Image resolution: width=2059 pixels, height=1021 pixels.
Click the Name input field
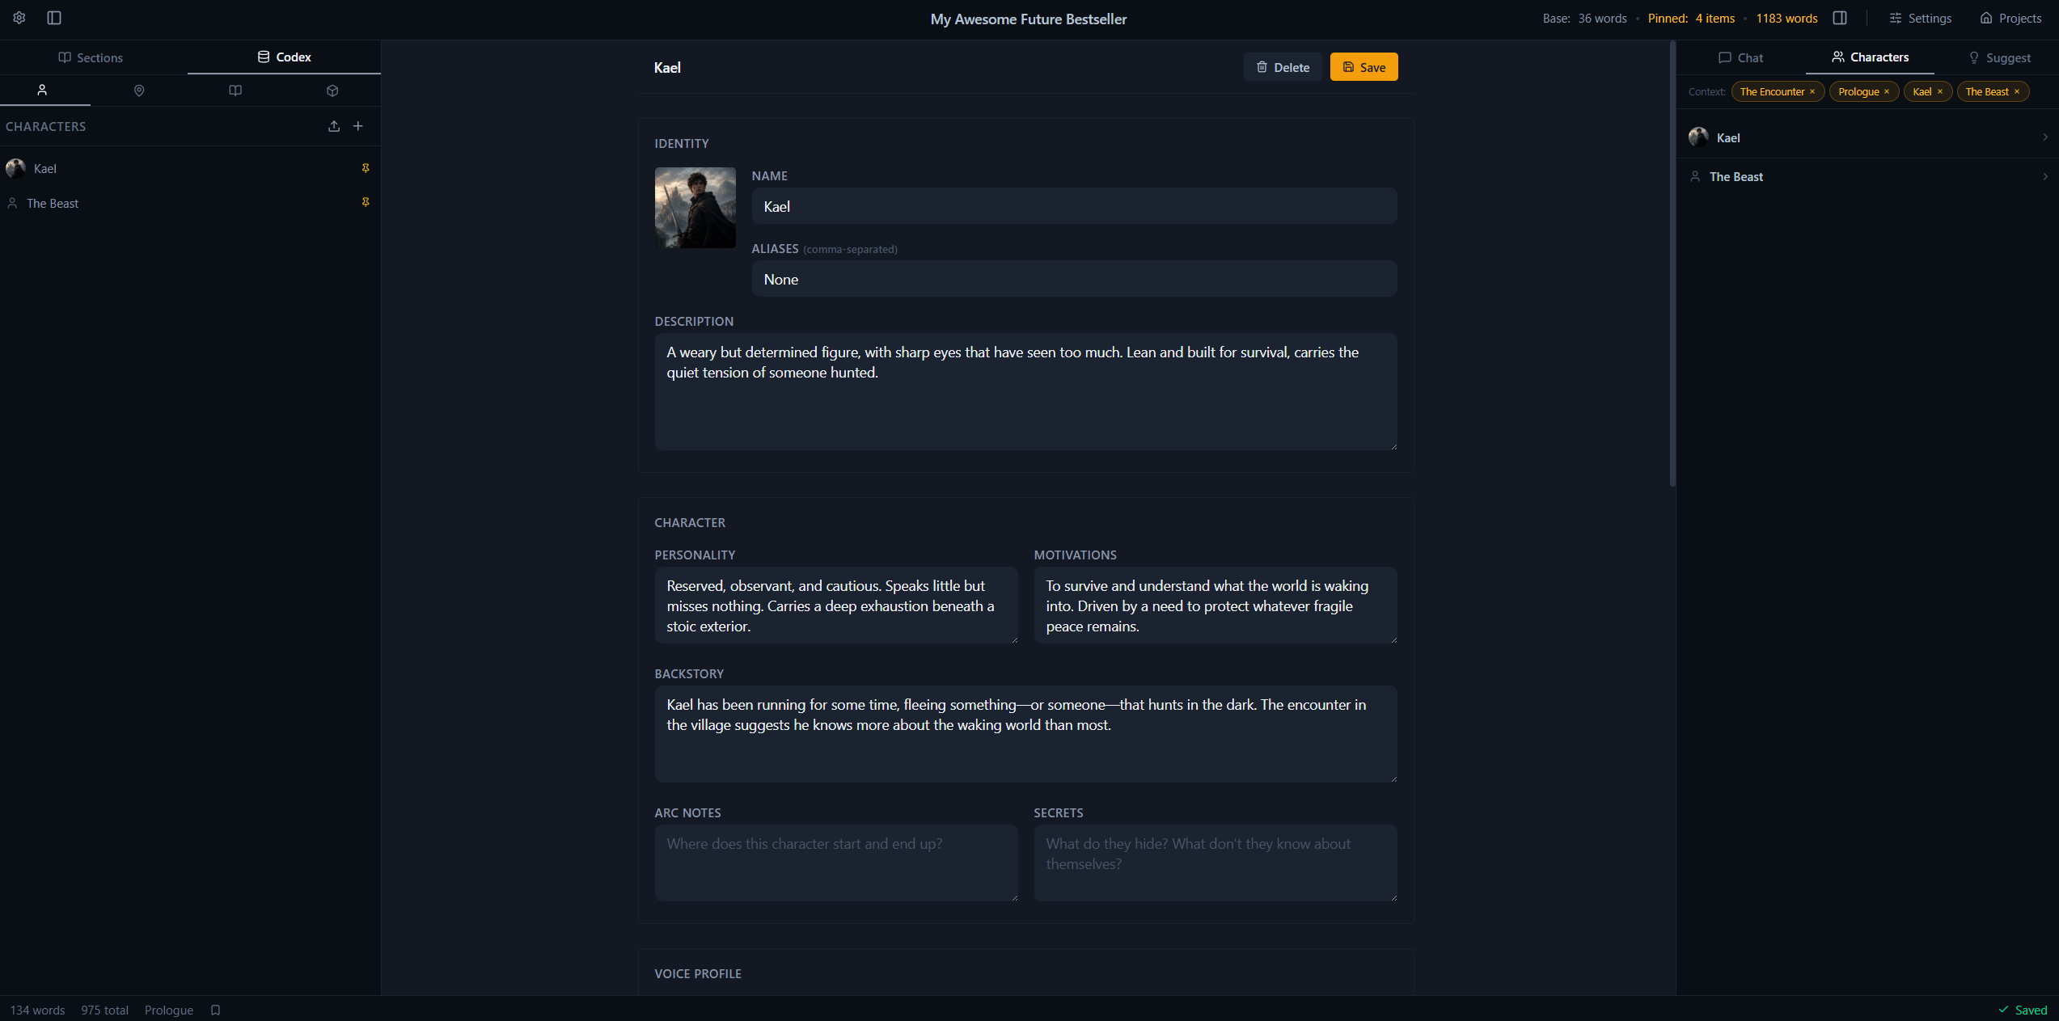[x=1074, y=206]
